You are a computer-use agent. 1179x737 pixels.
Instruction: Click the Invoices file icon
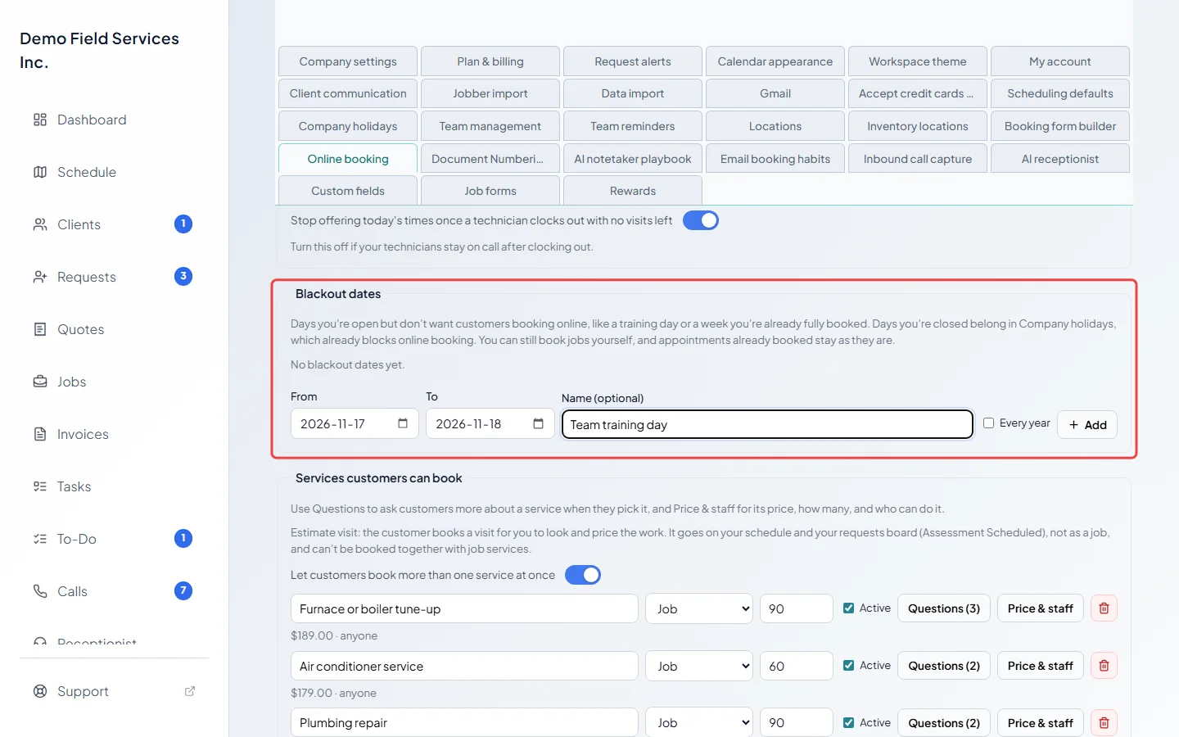40,434
